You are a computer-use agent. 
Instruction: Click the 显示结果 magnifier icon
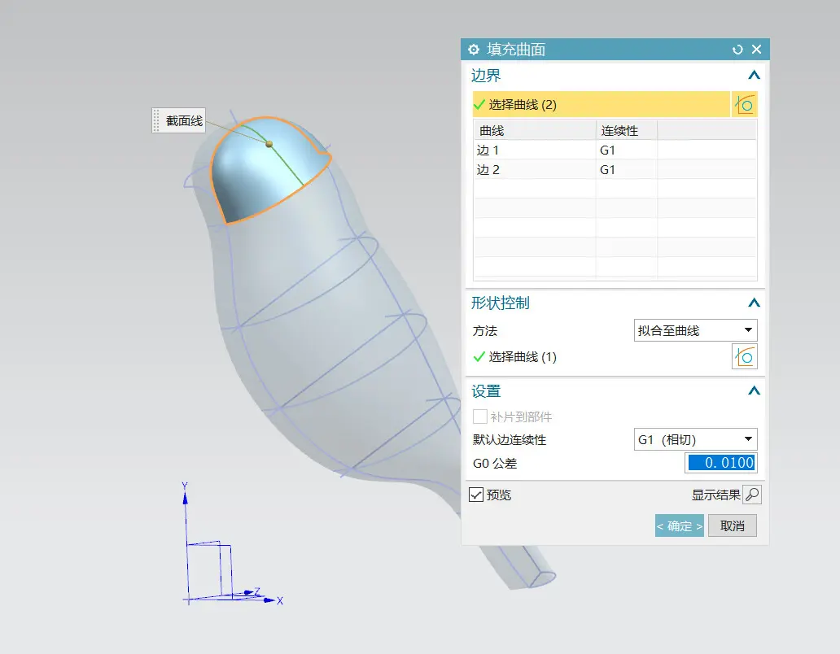point(752,495)
